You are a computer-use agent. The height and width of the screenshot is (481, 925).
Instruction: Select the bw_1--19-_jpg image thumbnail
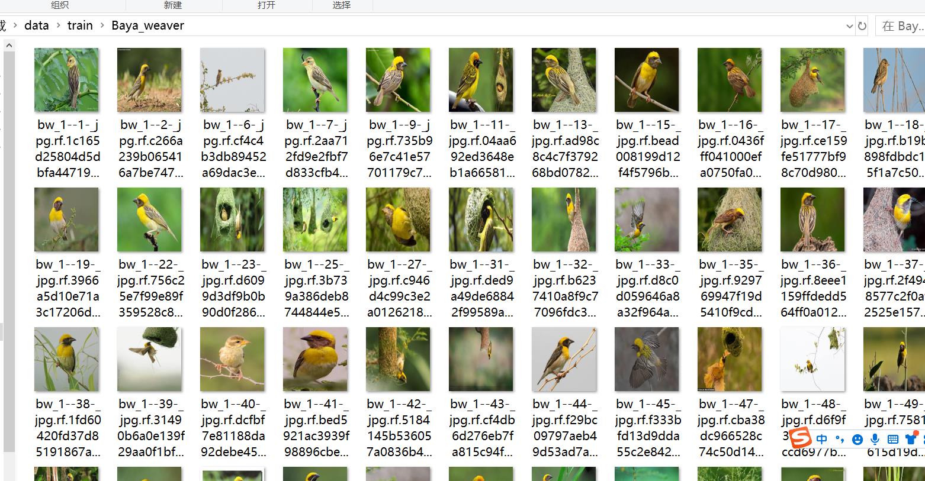[x=66, y=219]
